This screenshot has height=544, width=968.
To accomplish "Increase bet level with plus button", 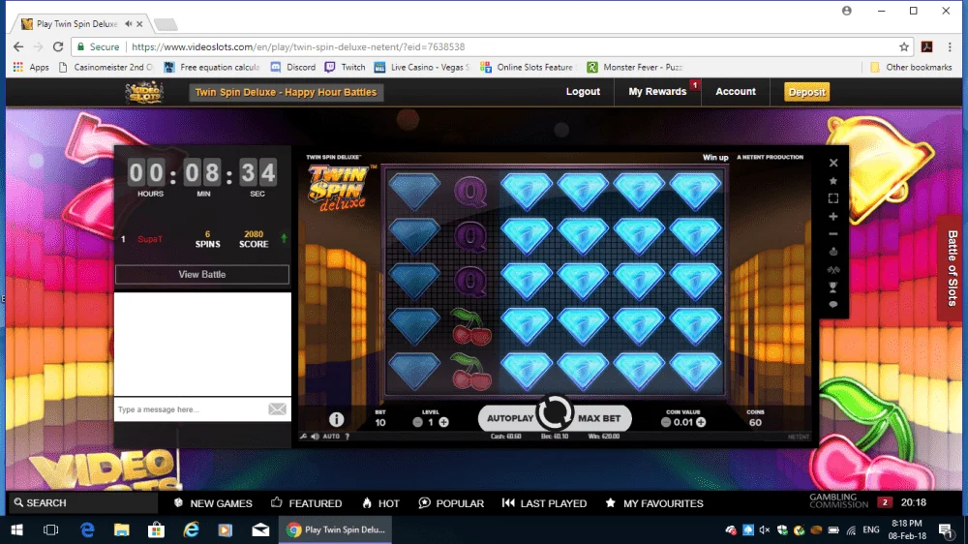I will [x=443, y=422].
